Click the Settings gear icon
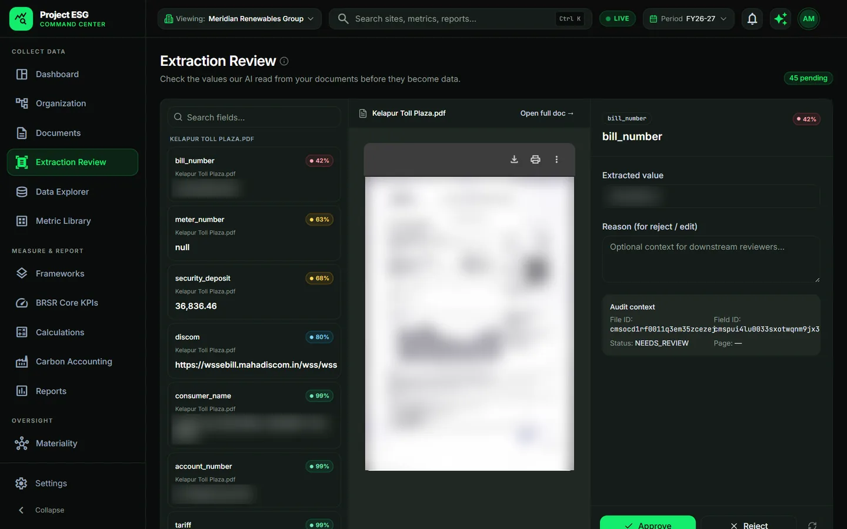The image size is (847, 529). tap(21, 483)
